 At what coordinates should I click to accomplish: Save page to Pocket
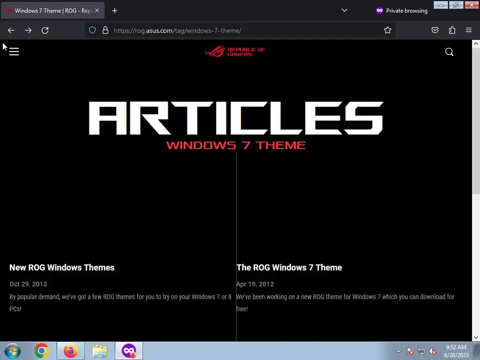pyautogui.click(x=435, y=30)
